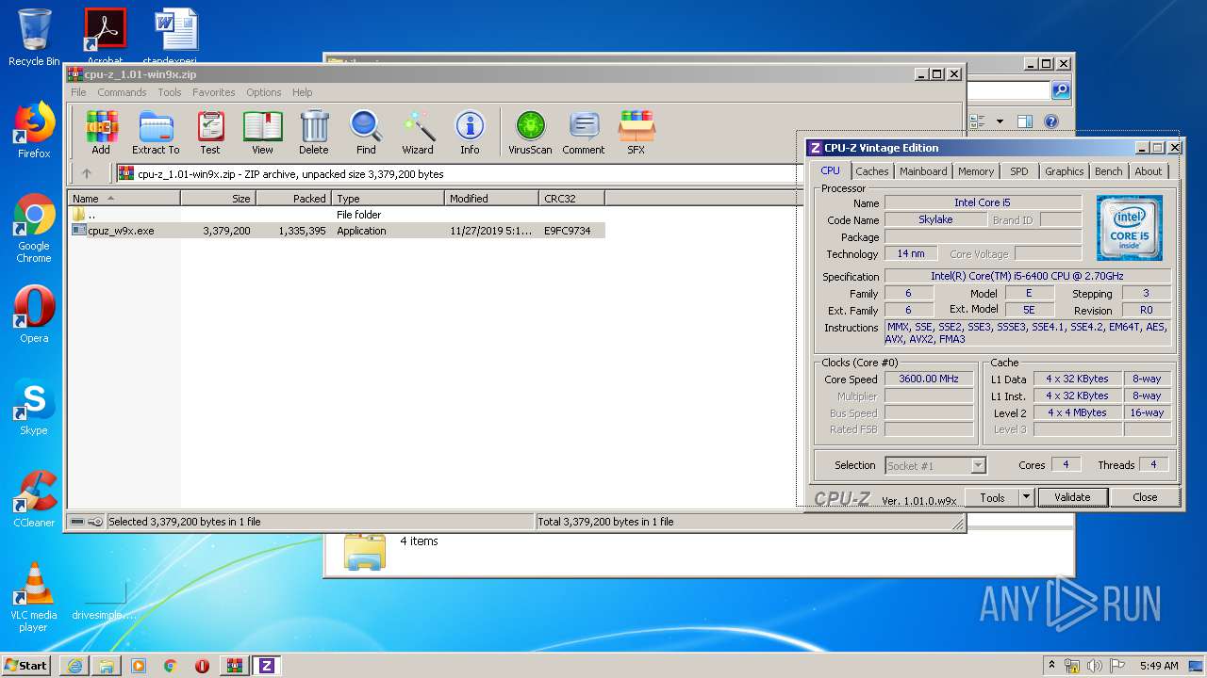Click the volume icon in system tray
This screenshot has width=1207, height=678.
1096,666
